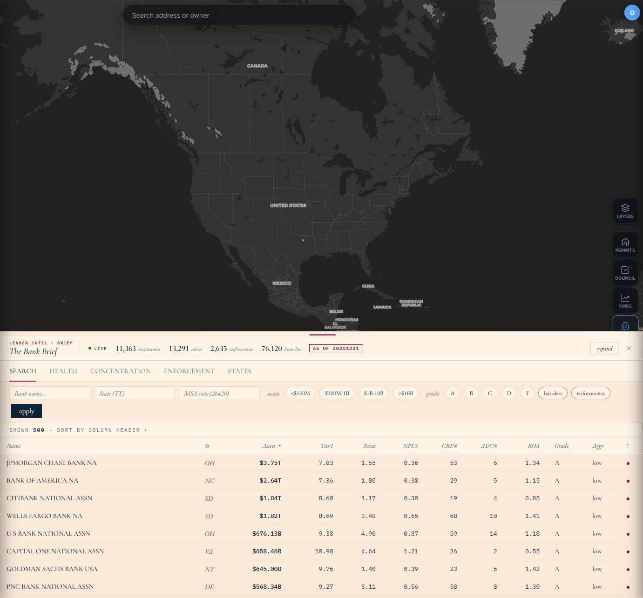The height and width of the screenshot is (598, 643).
Task: Toggle grade C filter
Action: click(490, 393)
